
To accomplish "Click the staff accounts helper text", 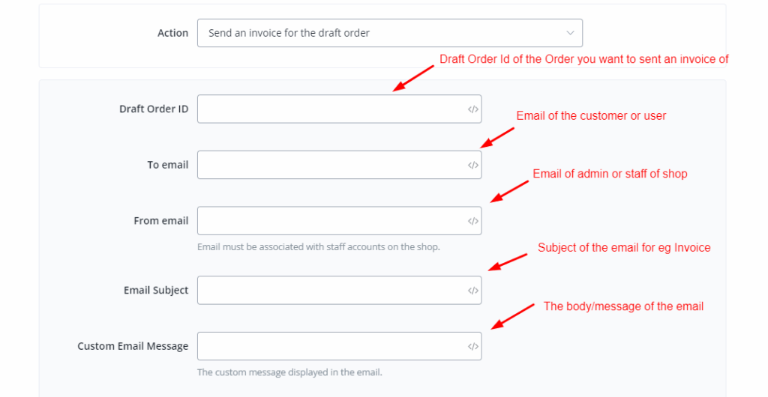I will 318,246.
